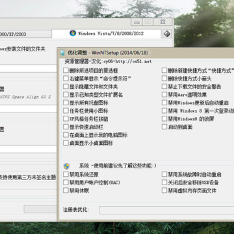The image size is (234, 234).
Task: Enable 禁用系统故障时自动重启 checkbox
Action: coord(164,174)
